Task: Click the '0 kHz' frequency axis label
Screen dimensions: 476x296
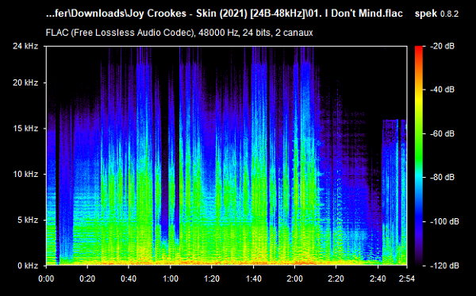Action: 28,266
